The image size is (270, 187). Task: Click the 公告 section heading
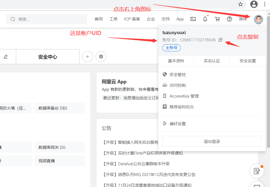click(107, 128)
